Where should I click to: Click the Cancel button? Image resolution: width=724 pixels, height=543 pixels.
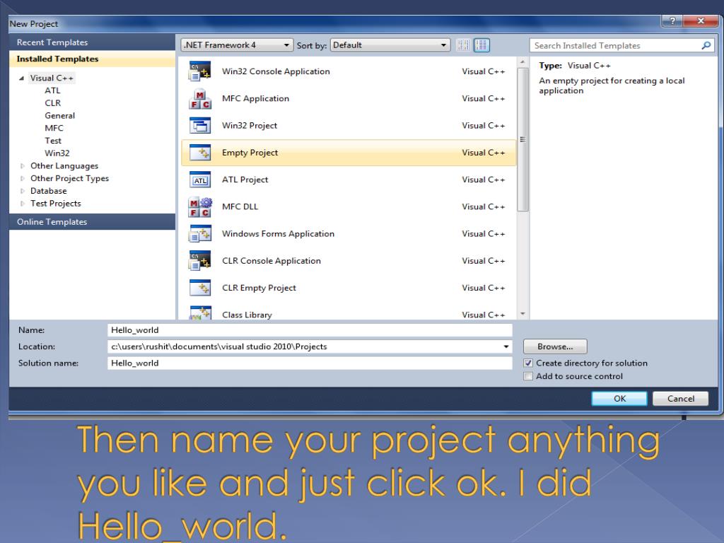[681, 399]
